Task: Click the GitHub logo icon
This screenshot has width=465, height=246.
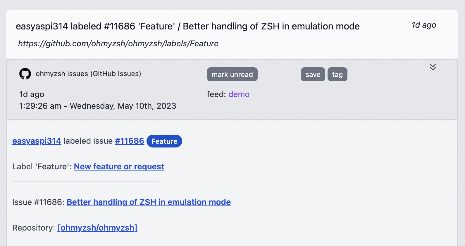Action: [25, 74]
